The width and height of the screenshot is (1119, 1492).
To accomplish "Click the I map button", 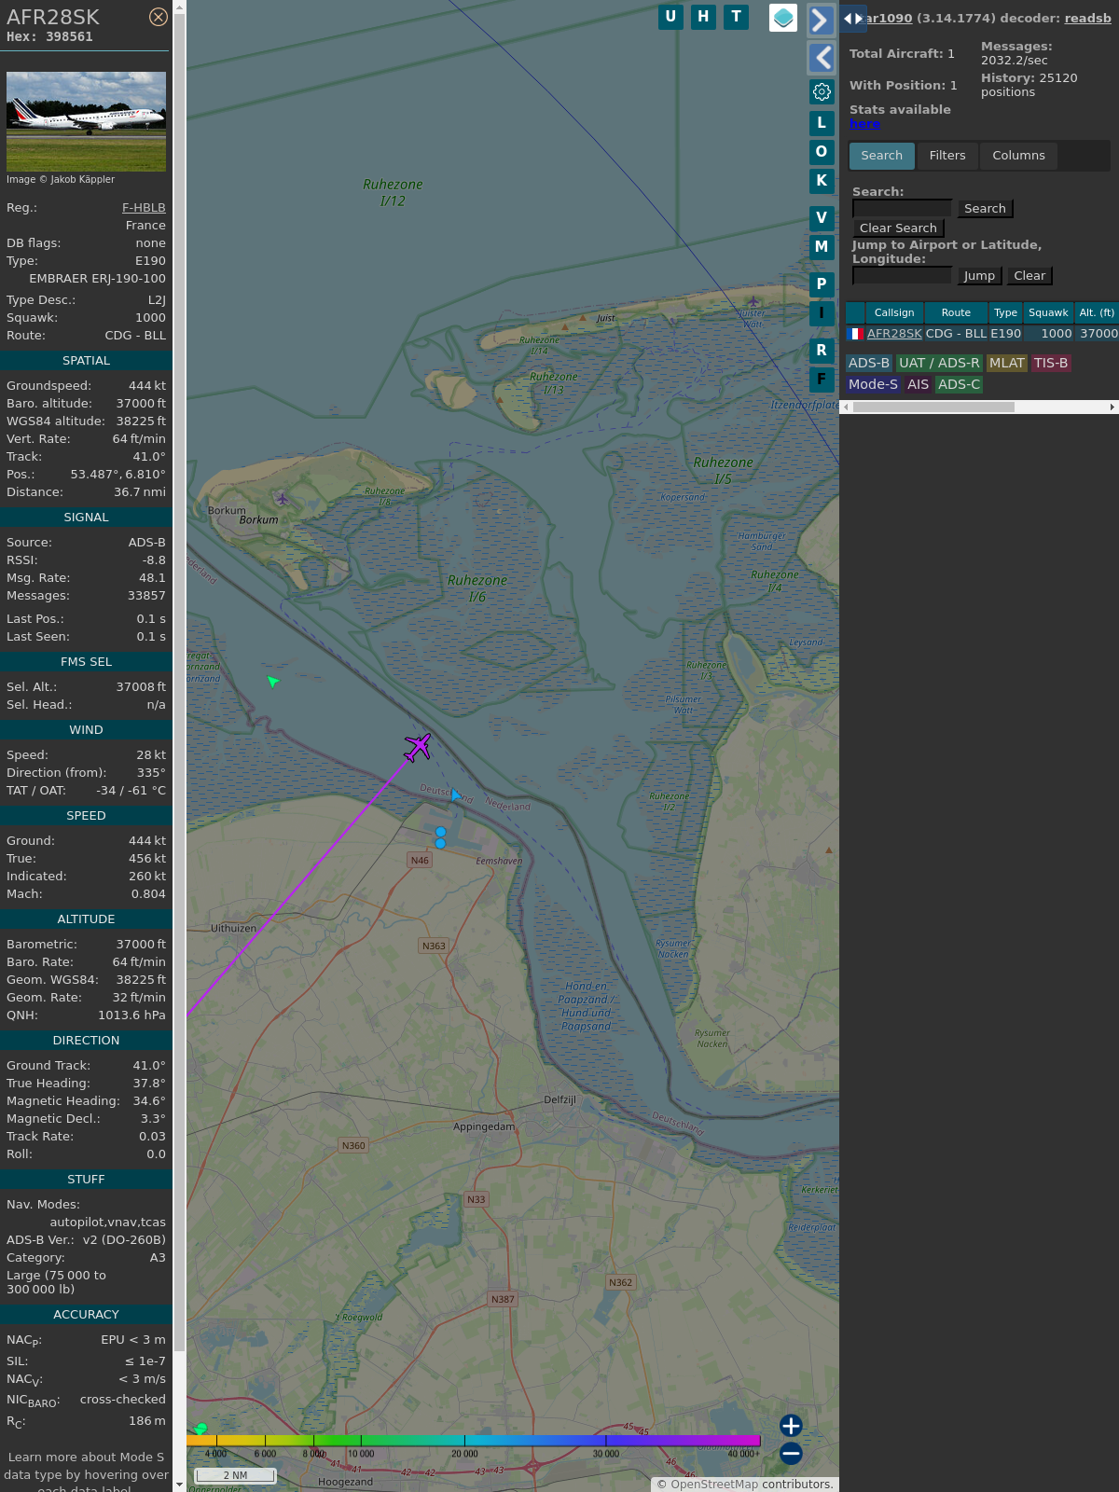I will click(x=822, y=313).
